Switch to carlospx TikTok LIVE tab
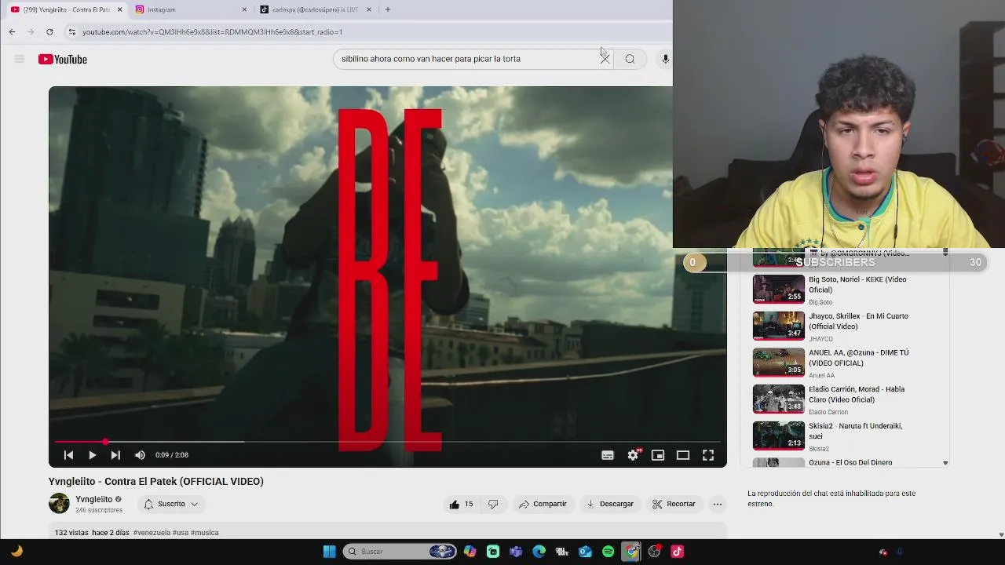The image size is (1005, 565). point(315,9)
